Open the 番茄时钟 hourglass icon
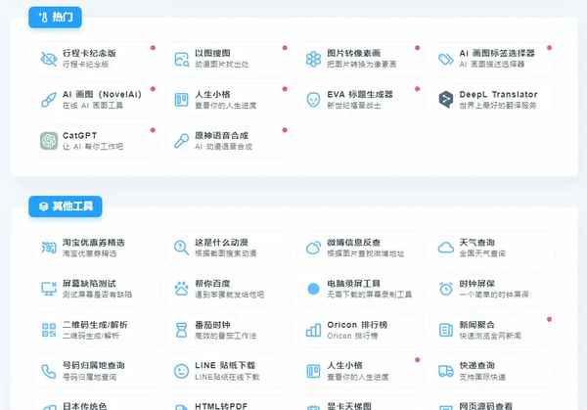This screenshot has height=410, width=587. coord(182,330)
